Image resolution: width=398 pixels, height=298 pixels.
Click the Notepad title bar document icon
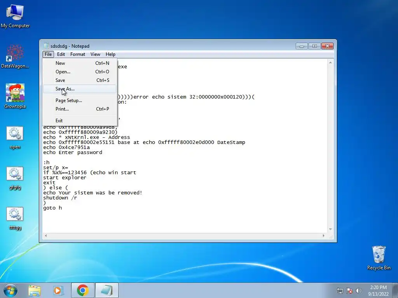pyautogui.click(x=46, y=46)
